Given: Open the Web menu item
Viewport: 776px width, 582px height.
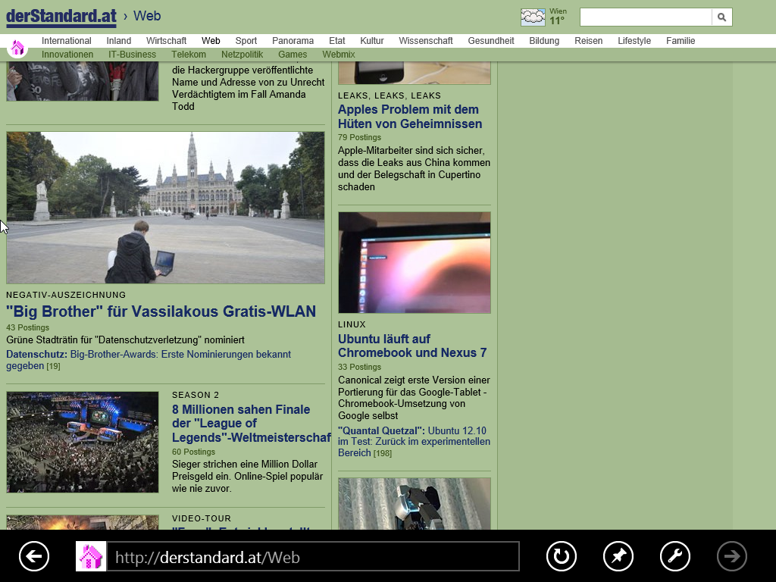Looking at the screenshot, I should 211,41.
